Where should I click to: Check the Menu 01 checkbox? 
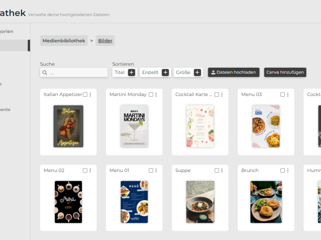click(151, 170)
